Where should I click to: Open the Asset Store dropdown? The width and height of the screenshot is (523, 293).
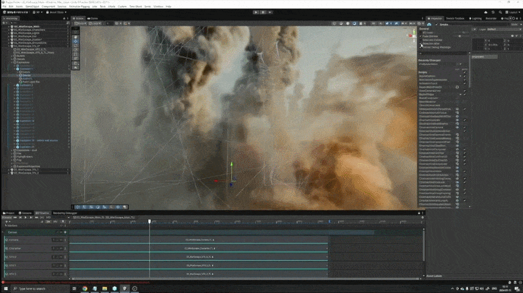click(x=56, y=12)
